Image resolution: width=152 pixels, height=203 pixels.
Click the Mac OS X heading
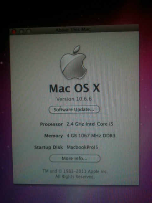pyautogui.click(x=75, y=88)
